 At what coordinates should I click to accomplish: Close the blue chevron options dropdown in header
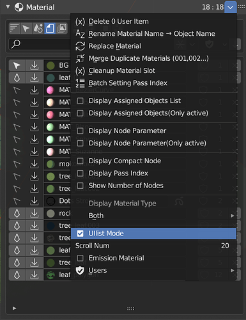231,7
